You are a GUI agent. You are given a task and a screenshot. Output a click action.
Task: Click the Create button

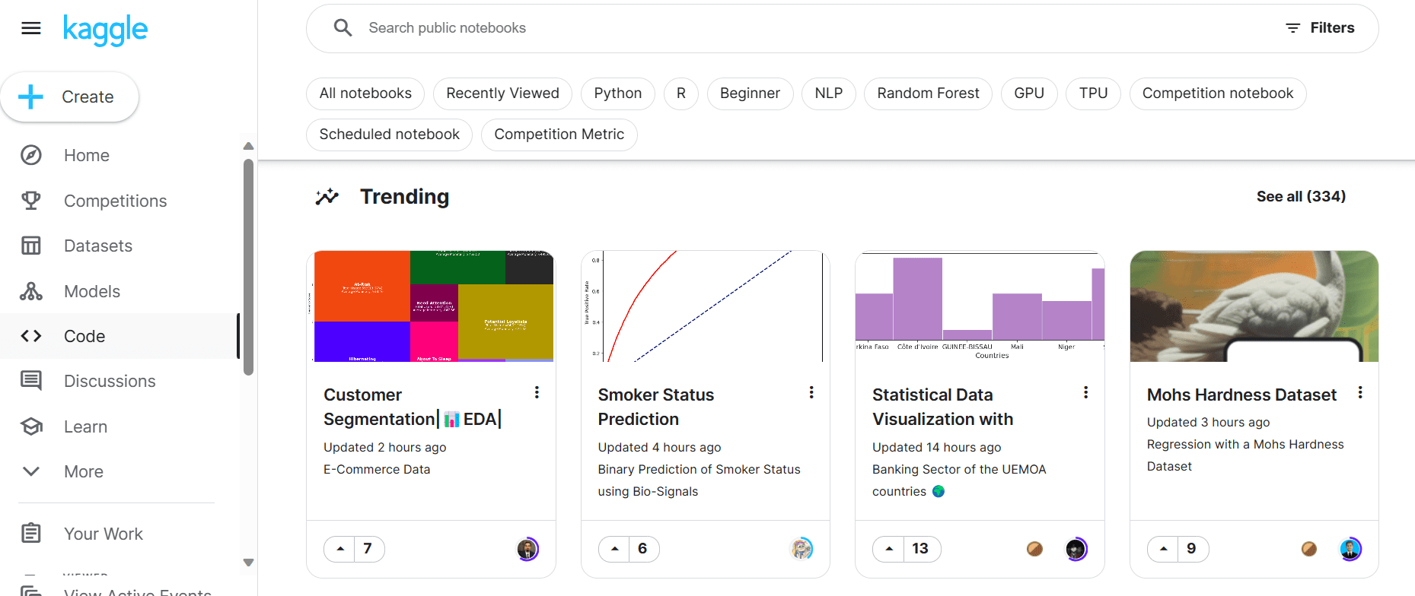(x=69, y=97)
